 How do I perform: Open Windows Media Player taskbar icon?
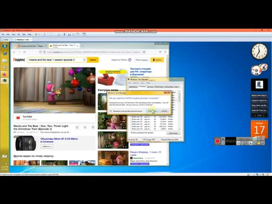5,67
